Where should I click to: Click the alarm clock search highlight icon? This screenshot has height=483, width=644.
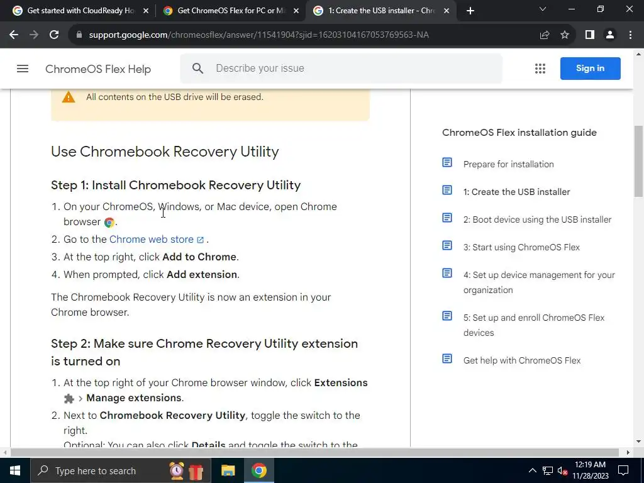tap(177, 470)
